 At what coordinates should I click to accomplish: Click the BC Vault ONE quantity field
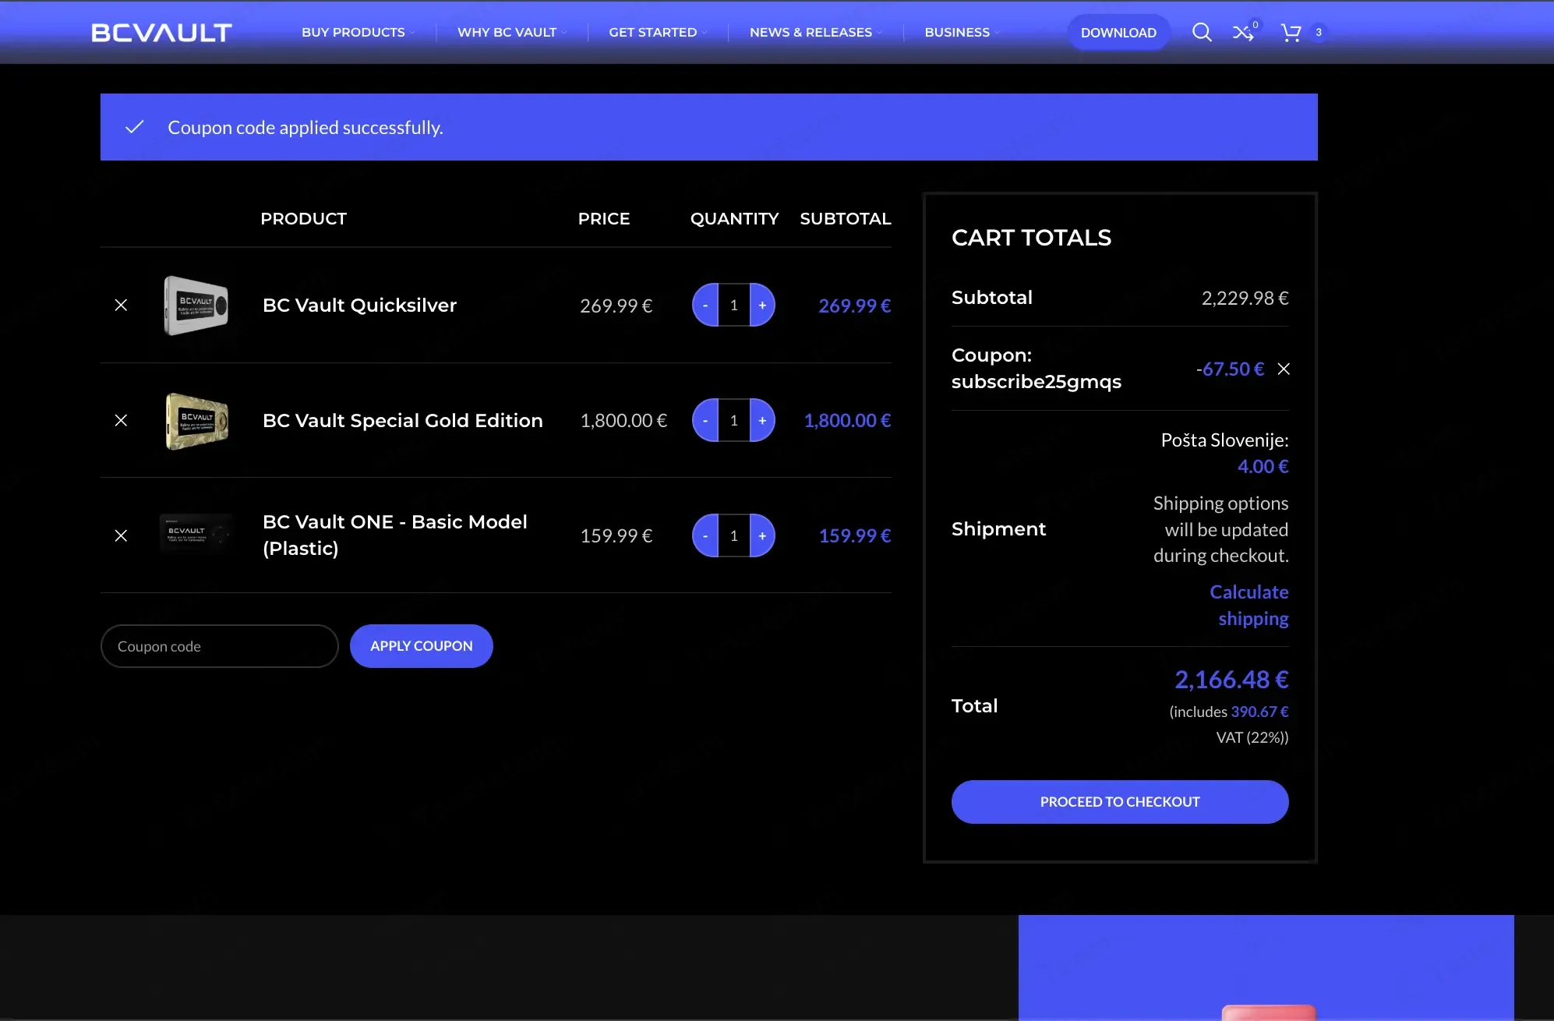point(734,535)
